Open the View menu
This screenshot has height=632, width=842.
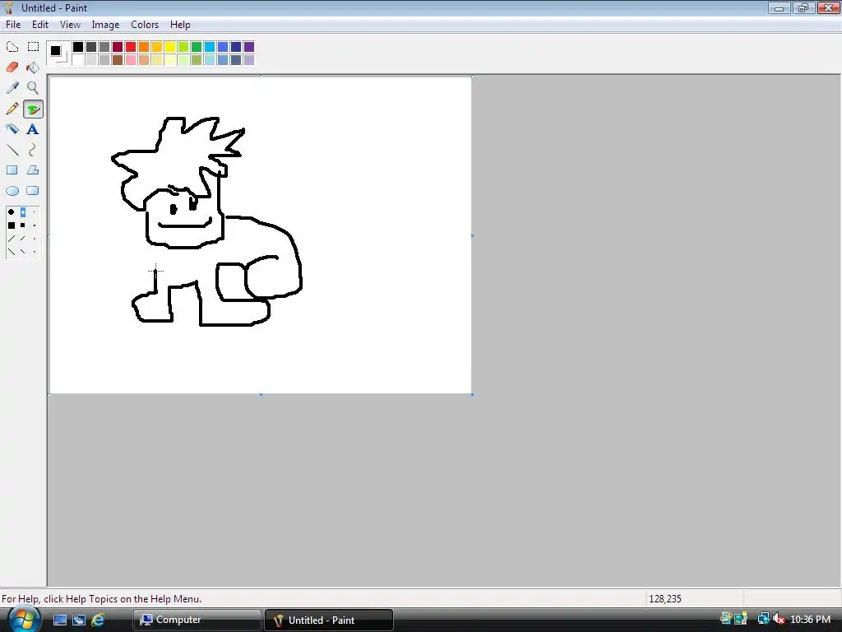click(x=70, y=25)
